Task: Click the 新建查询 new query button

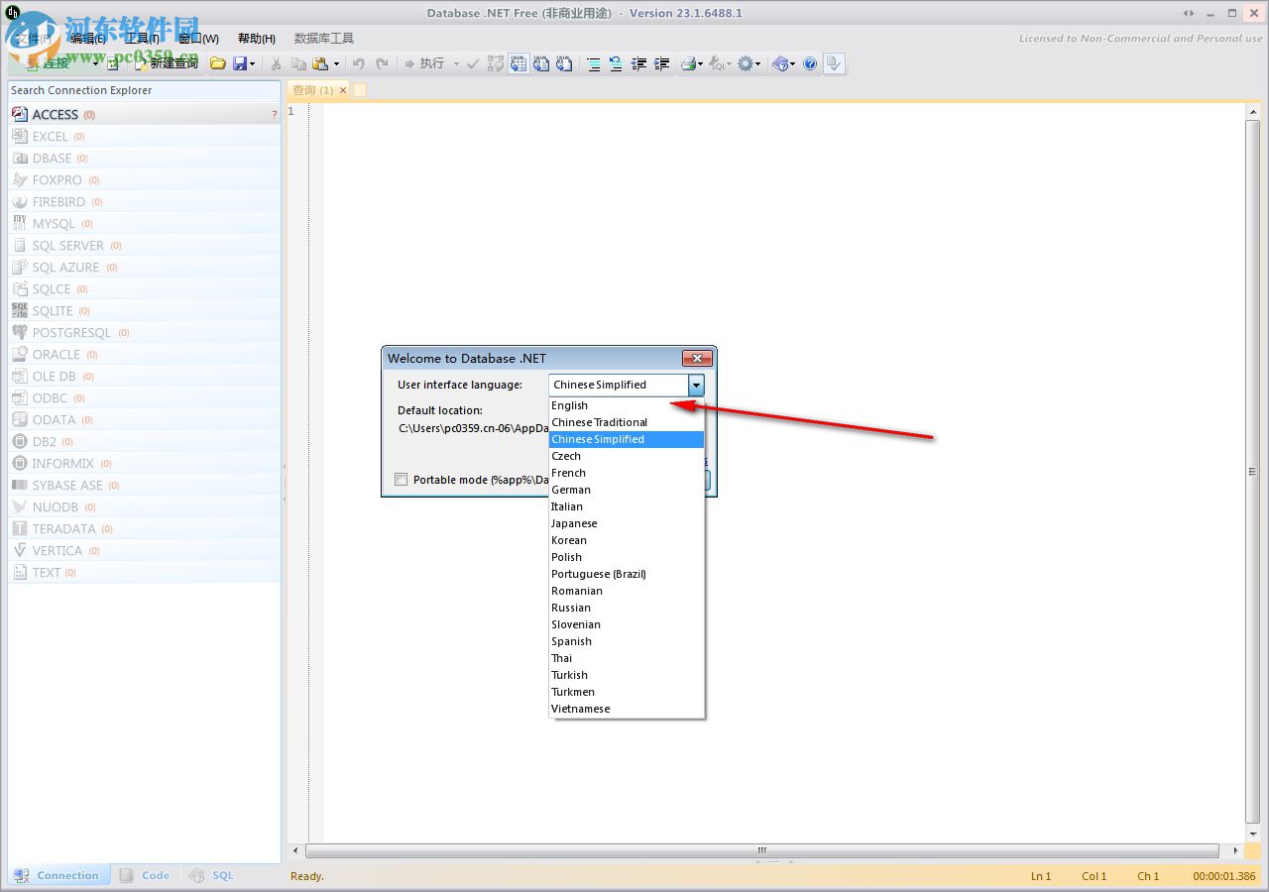Action: (x=167, y=63)
